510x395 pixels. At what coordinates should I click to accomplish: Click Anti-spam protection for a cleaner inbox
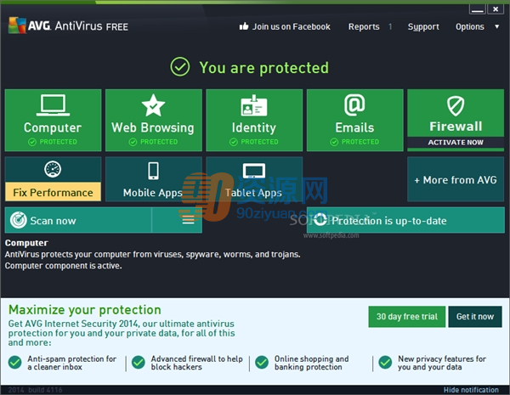[71, 363]
